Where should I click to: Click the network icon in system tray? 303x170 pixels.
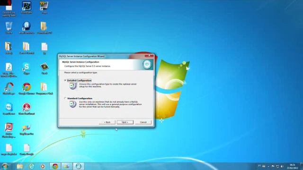[x=277, y=166]
